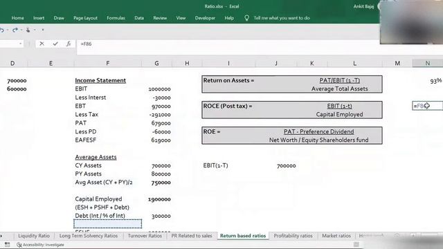Click the Redo arrow icon

tap(15, 30)
